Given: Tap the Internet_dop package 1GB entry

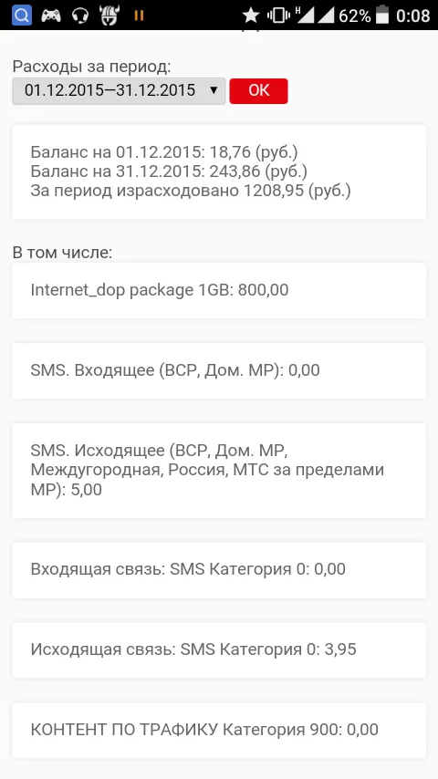Looking at the screenshot, I should [x=219, y=291].
